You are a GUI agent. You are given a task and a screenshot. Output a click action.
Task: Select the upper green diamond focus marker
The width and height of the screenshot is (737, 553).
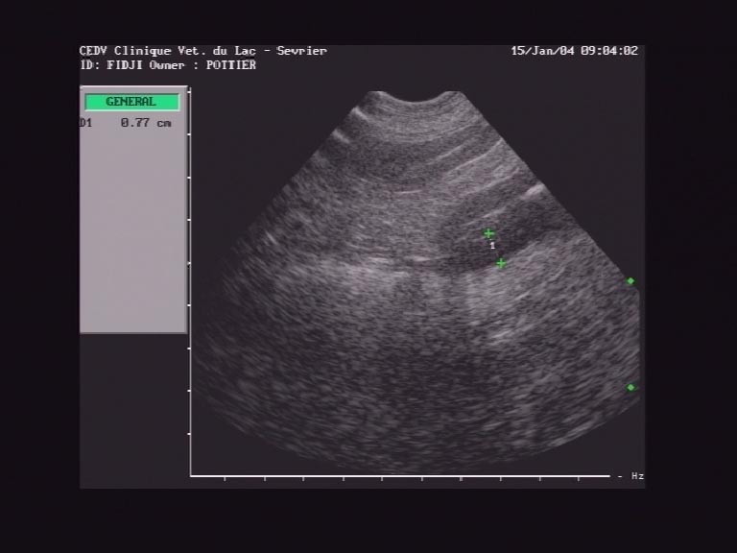click(x=630, y=281)
